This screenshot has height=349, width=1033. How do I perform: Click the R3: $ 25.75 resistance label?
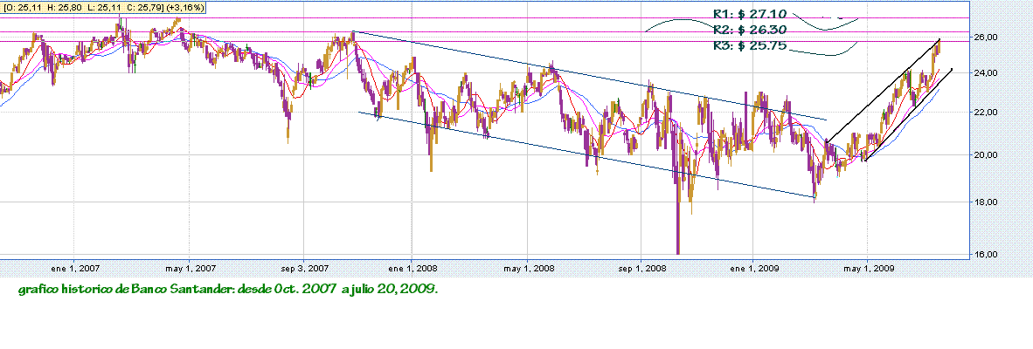[751, 45]
